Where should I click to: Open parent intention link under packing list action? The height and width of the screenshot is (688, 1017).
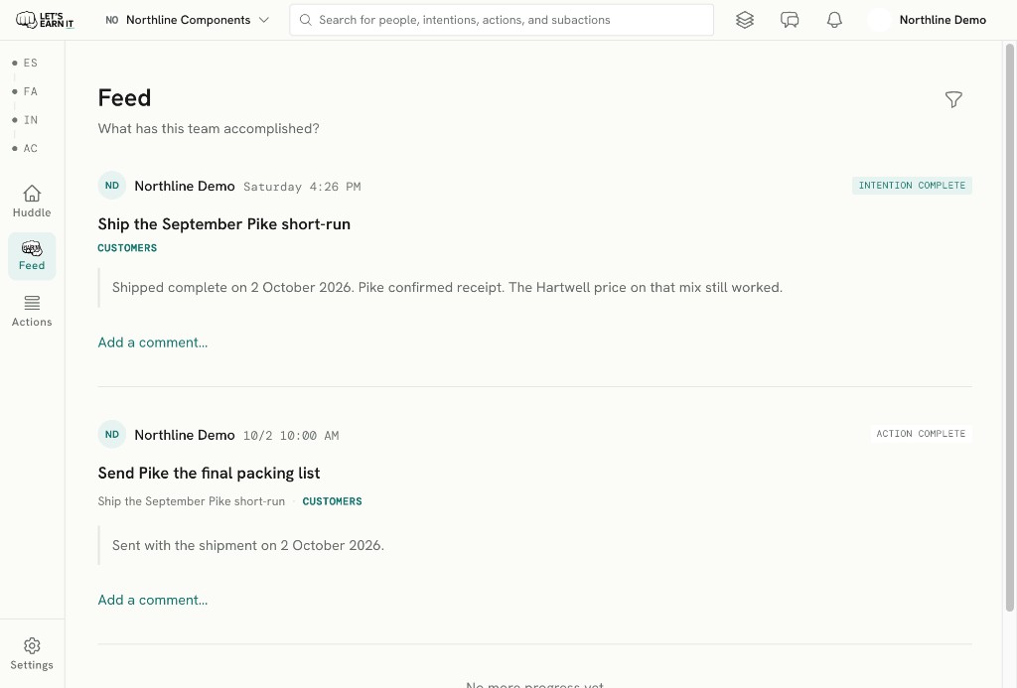(192, 501)
